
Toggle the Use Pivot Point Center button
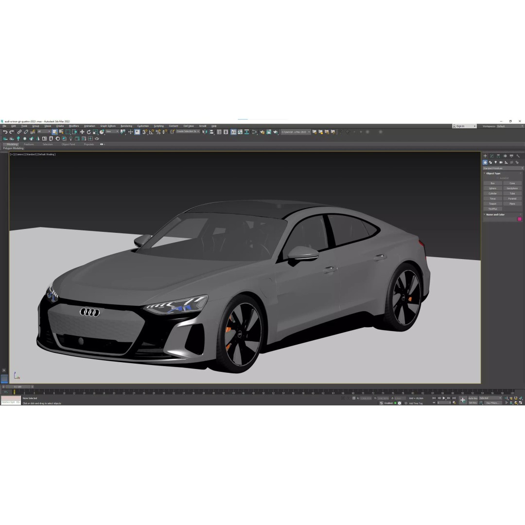[123, 132]
